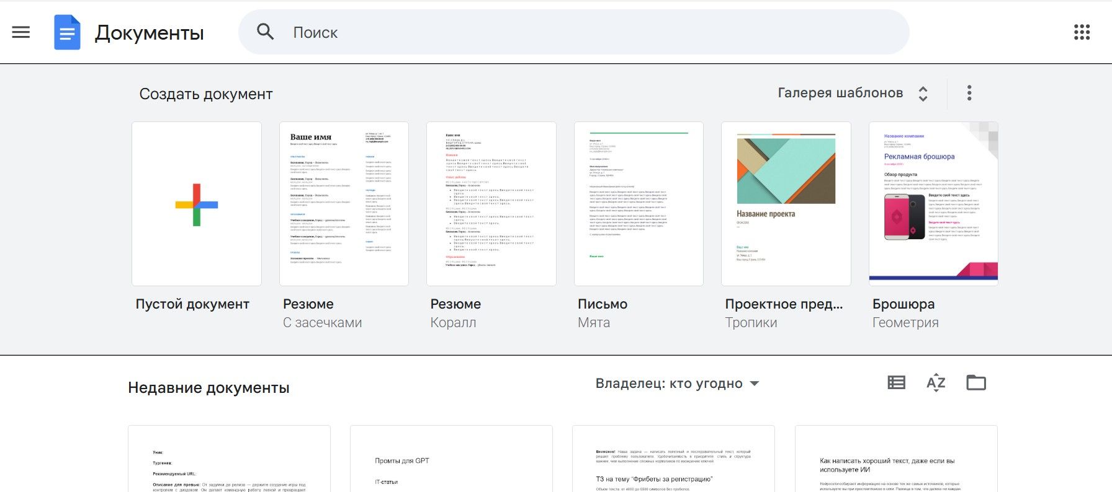Click the Мята subtitle

(x=594, y=323)
